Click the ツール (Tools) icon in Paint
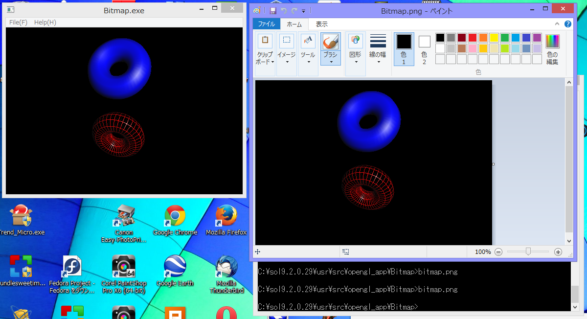The image size is (587, 319). point(308,41)
